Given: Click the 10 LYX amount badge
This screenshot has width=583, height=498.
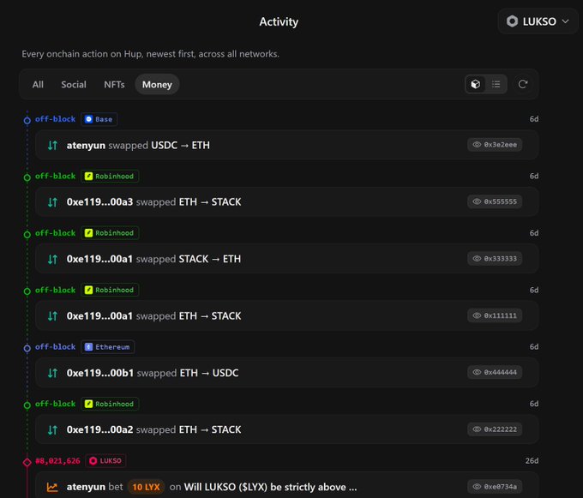Looking at the screenshot, I should (146, 487).
